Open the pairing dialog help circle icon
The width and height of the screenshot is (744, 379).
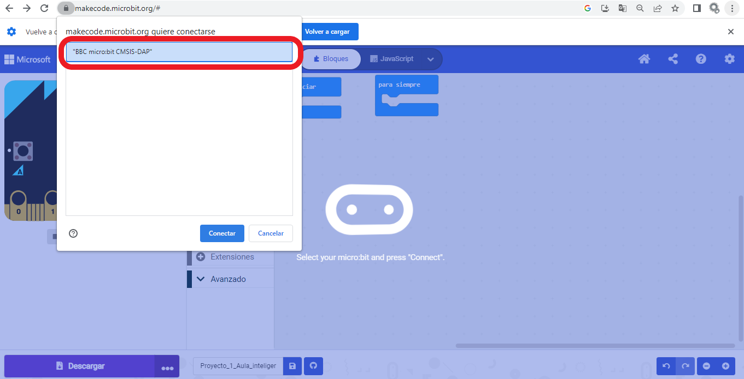point(73,233)
